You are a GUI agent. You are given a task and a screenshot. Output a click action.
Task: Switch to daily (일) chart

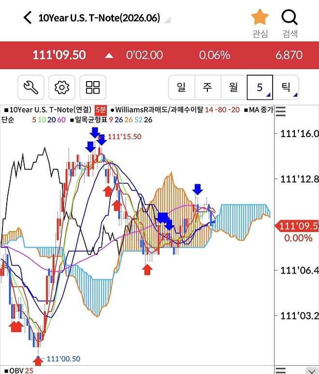point(182,87)
